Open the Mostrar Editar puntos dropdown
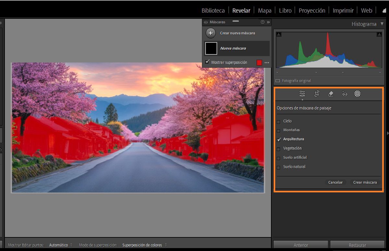The image size is (389, 251). [61, 245]
